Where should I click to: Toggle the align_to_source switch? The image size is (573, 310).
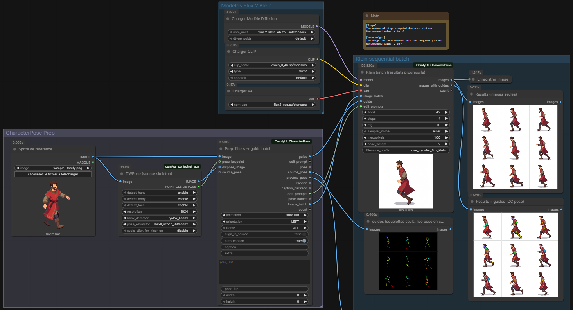[x=304, y=234]
